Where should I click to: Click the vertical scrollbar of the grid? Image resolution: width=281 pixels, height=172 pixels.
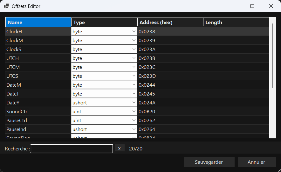point(272,57)
